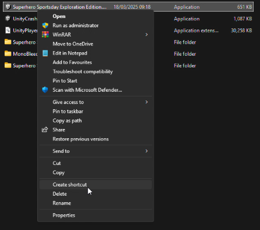Viewport: 260px width, 230px height.
Task: Click the UnityPlayer file icon
Action: coord(8,30)
